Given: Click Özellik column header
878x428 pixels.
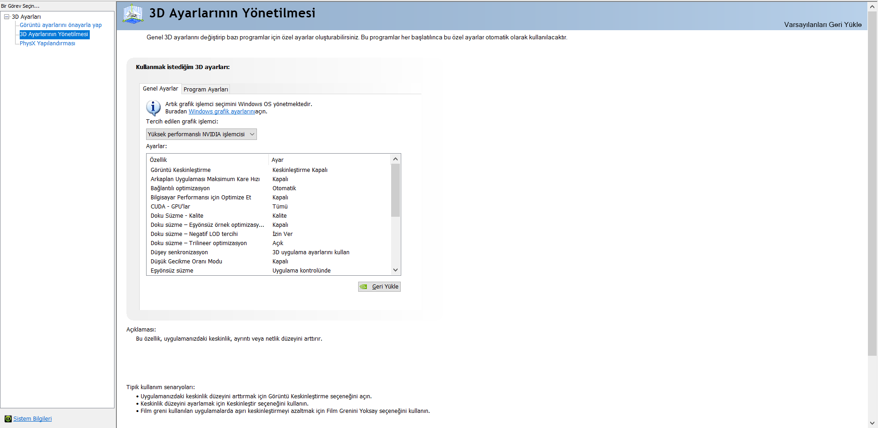Looking at the screenshot, I should pyautogui.click(x=208, y=160).
